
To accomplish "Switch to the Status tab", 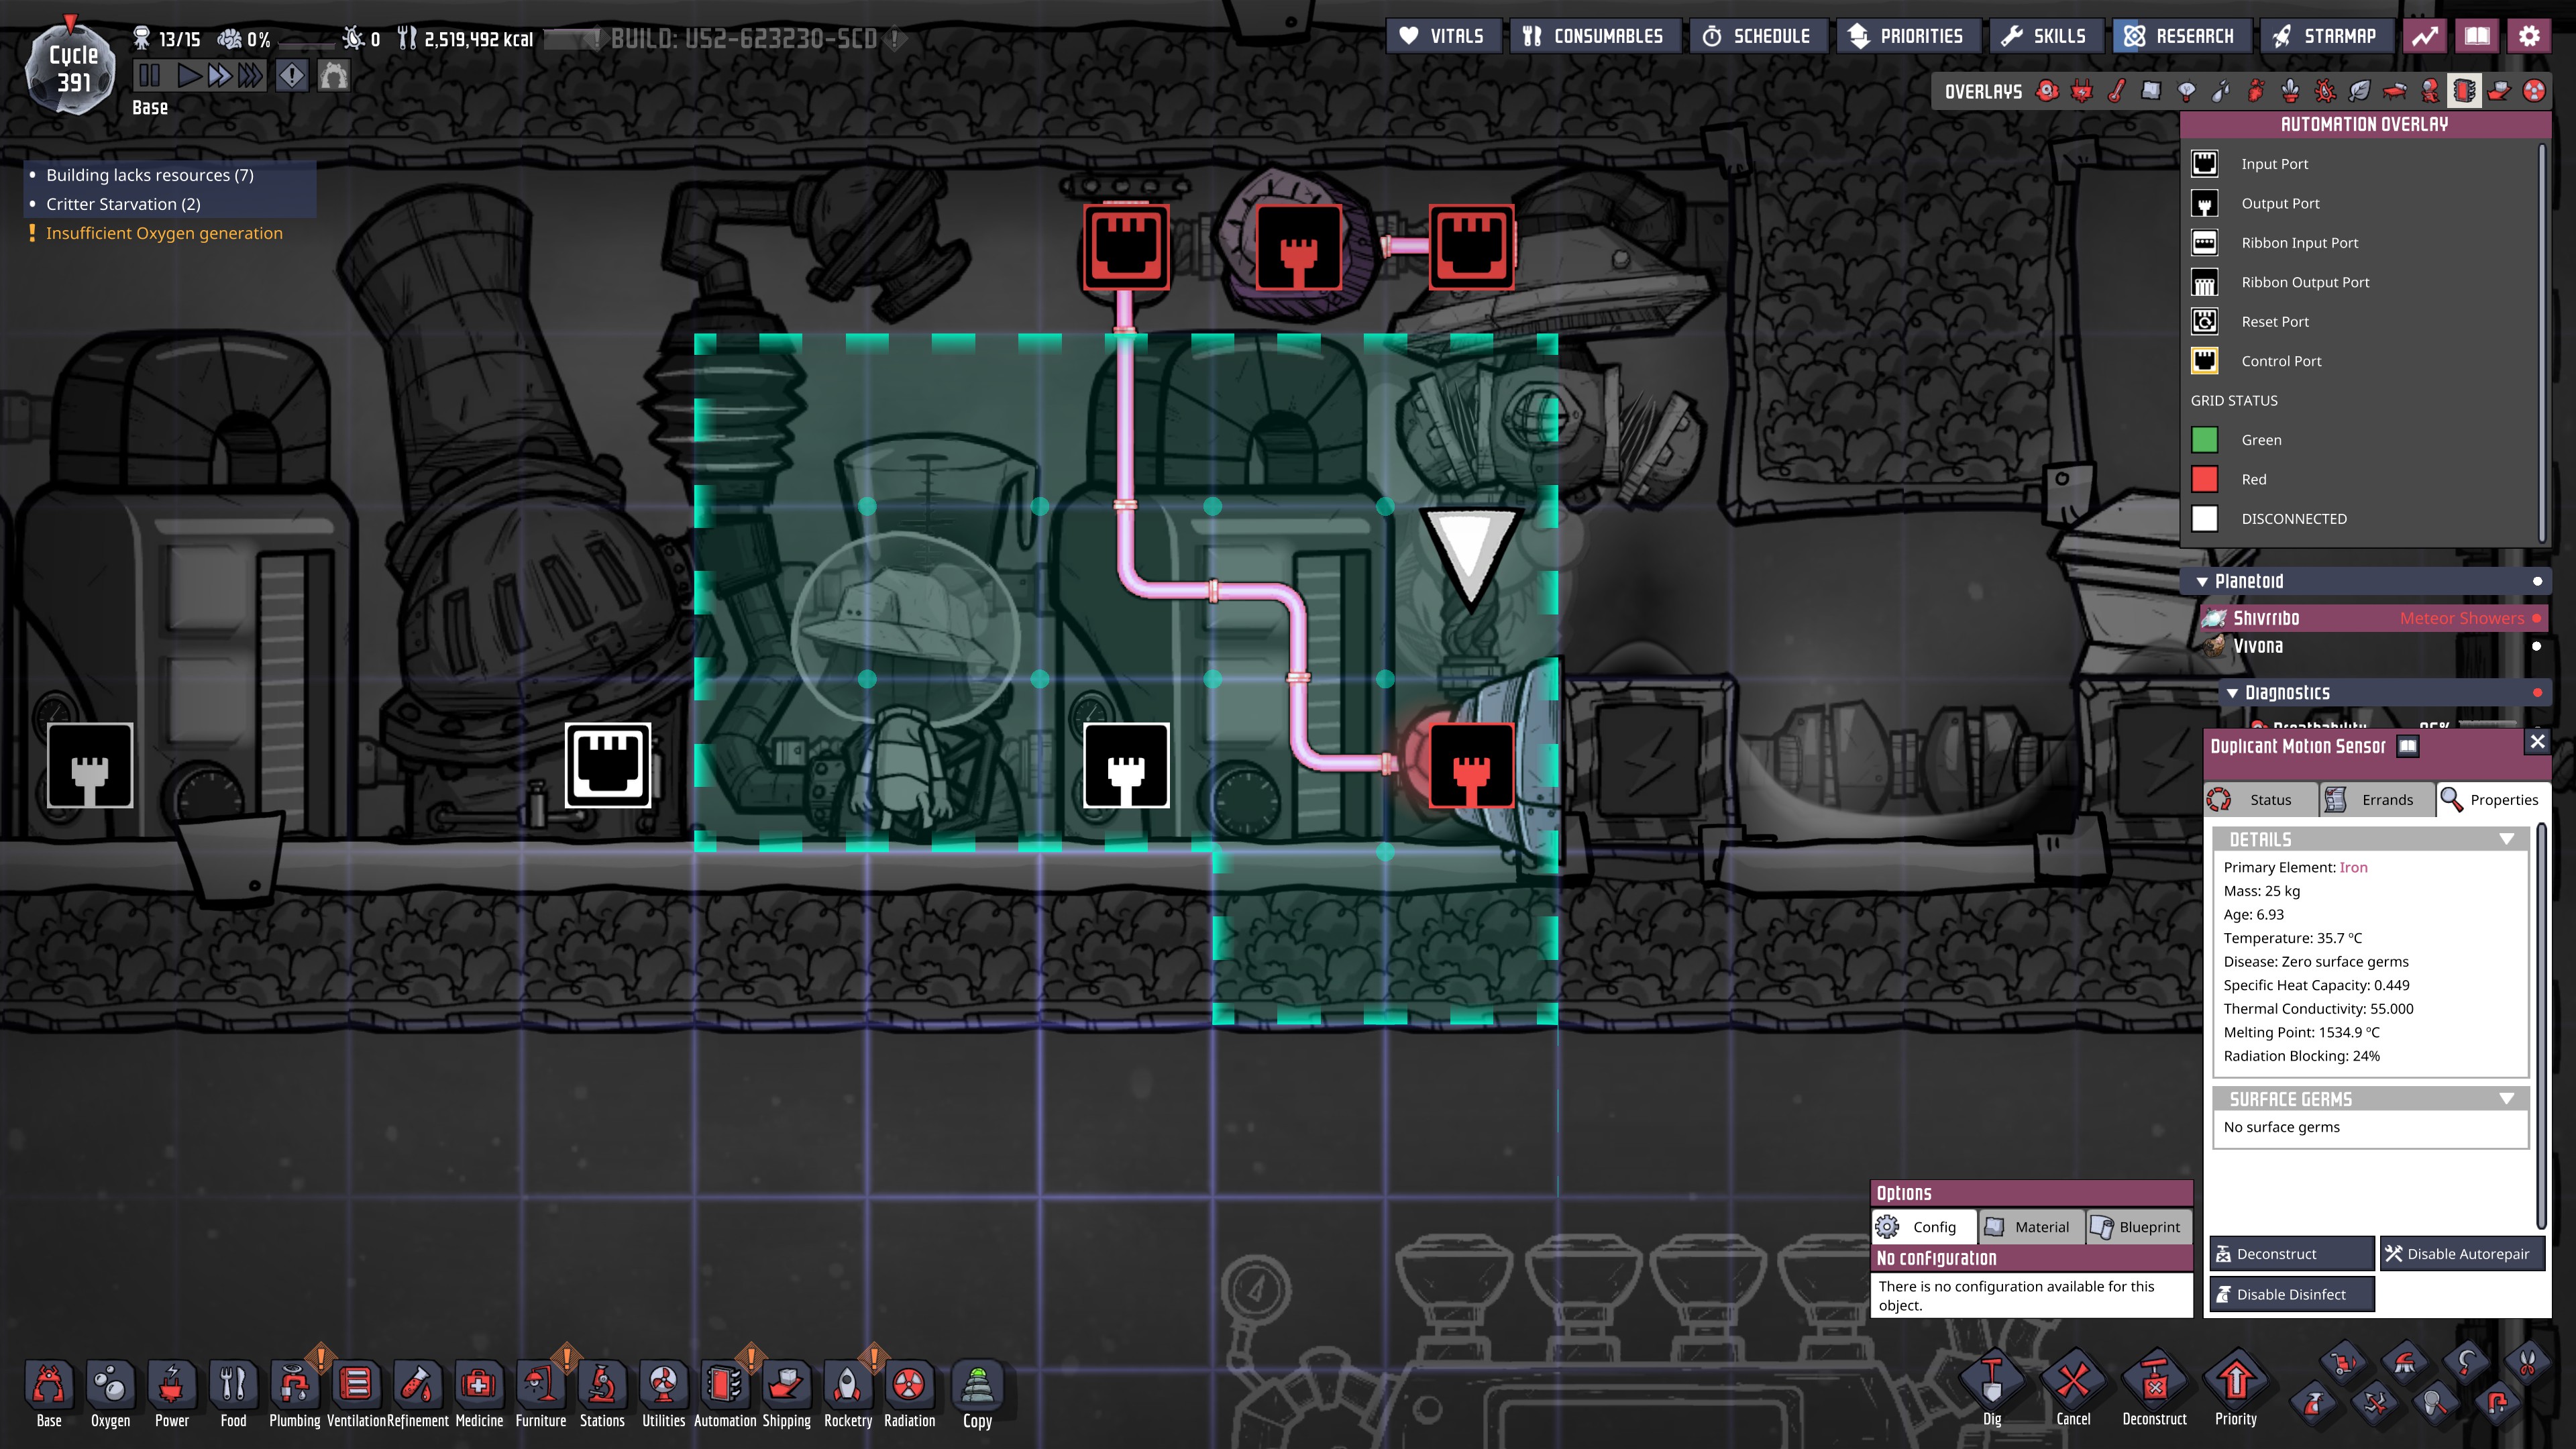I will [2260, 800].
